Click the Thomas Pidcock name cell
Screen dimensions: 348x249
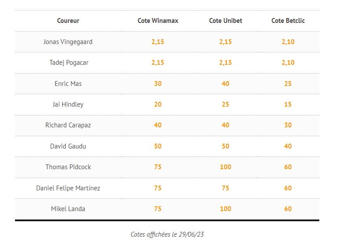click(68, 167)
